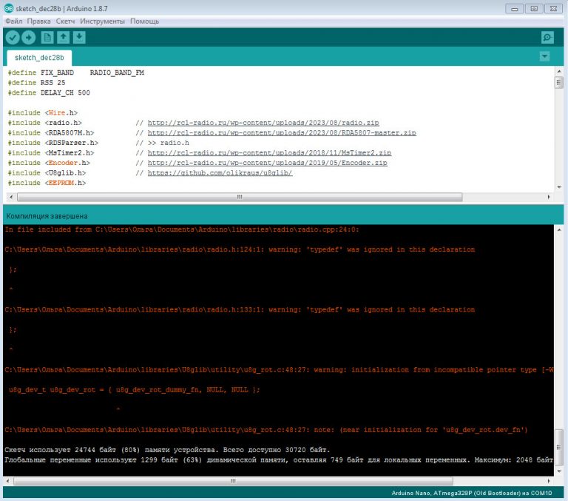This screenshot has height=501, width=568.
Task: Click the editor horizontal scrollbar thumb
Action: click(x=239, y=198)
